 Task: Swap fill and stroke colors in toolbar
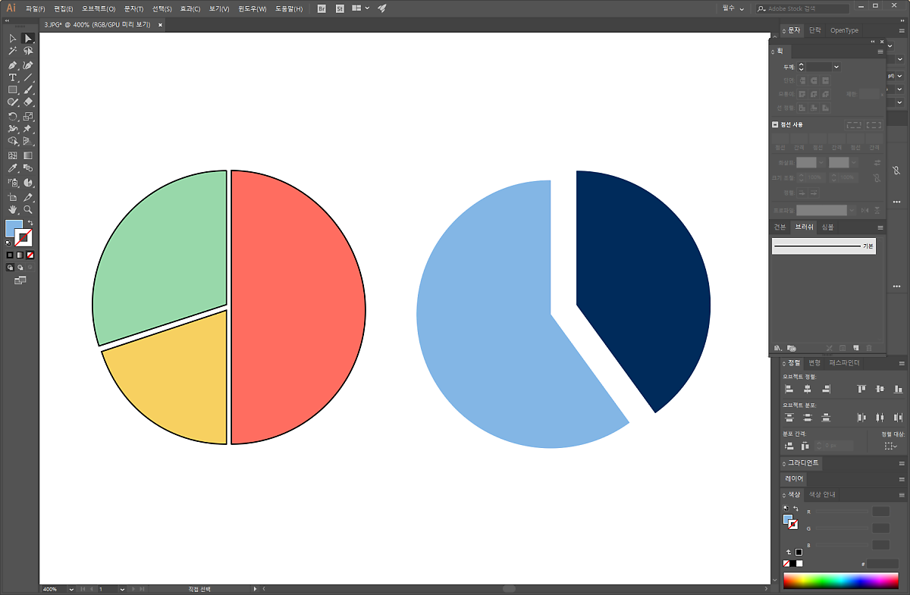click(x=30, y=223)
